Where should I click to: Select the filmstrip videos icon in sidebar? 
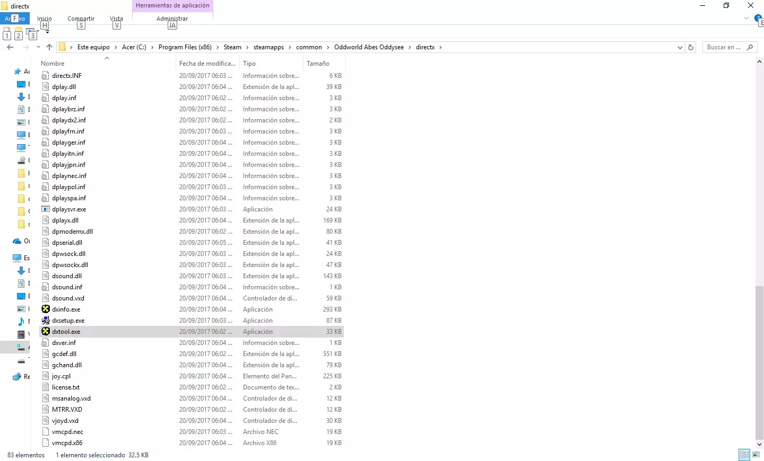coord(21,334)
